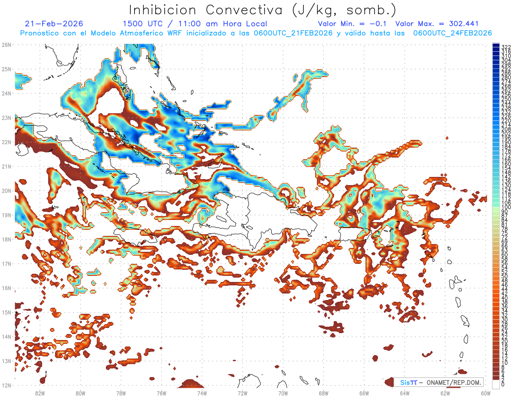The image size is (516, 399).
Task: Click the 25N latitude label
Action: coord(6,69)
